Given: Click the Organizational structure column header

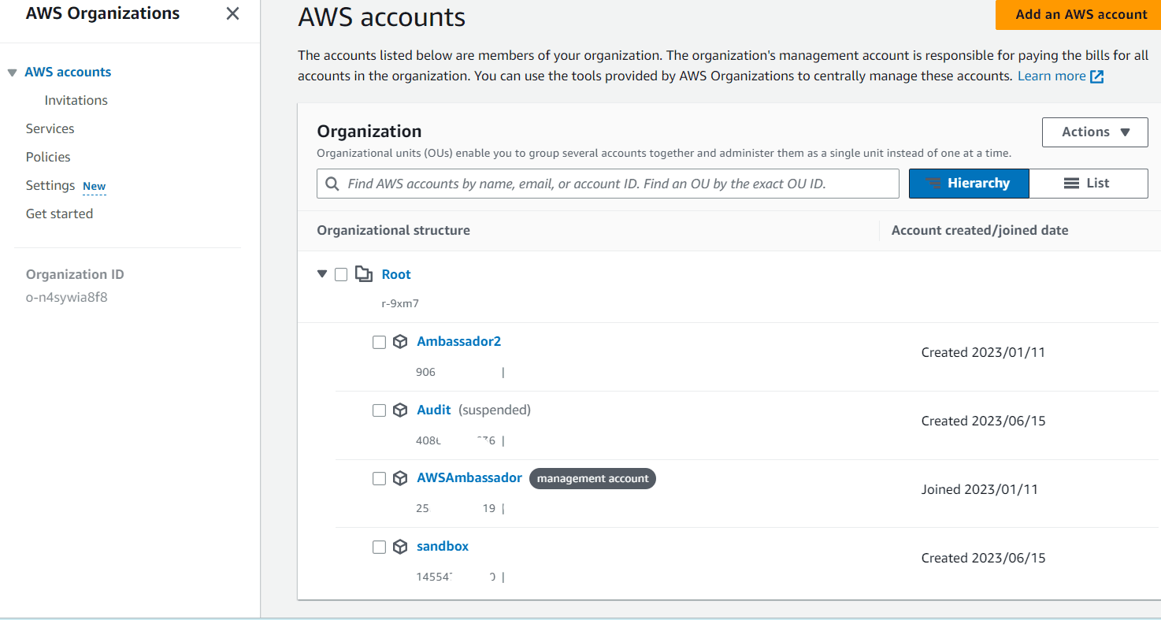Looking at the screenshot, I should tap(393, 230).
